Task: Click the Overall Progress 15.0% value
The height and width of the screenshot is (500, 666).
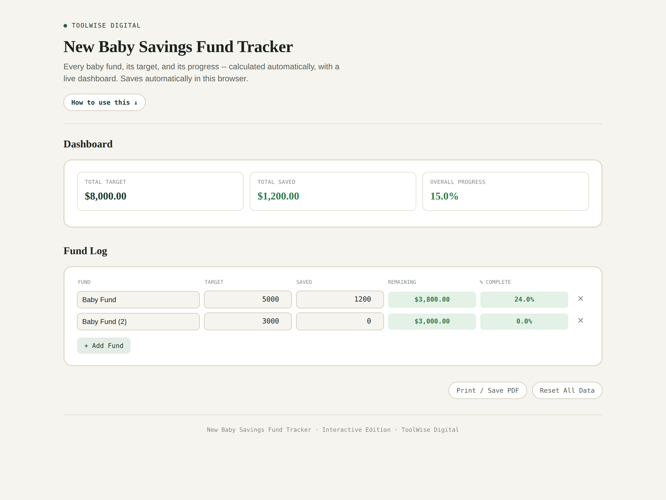Action: coord(444,196)
